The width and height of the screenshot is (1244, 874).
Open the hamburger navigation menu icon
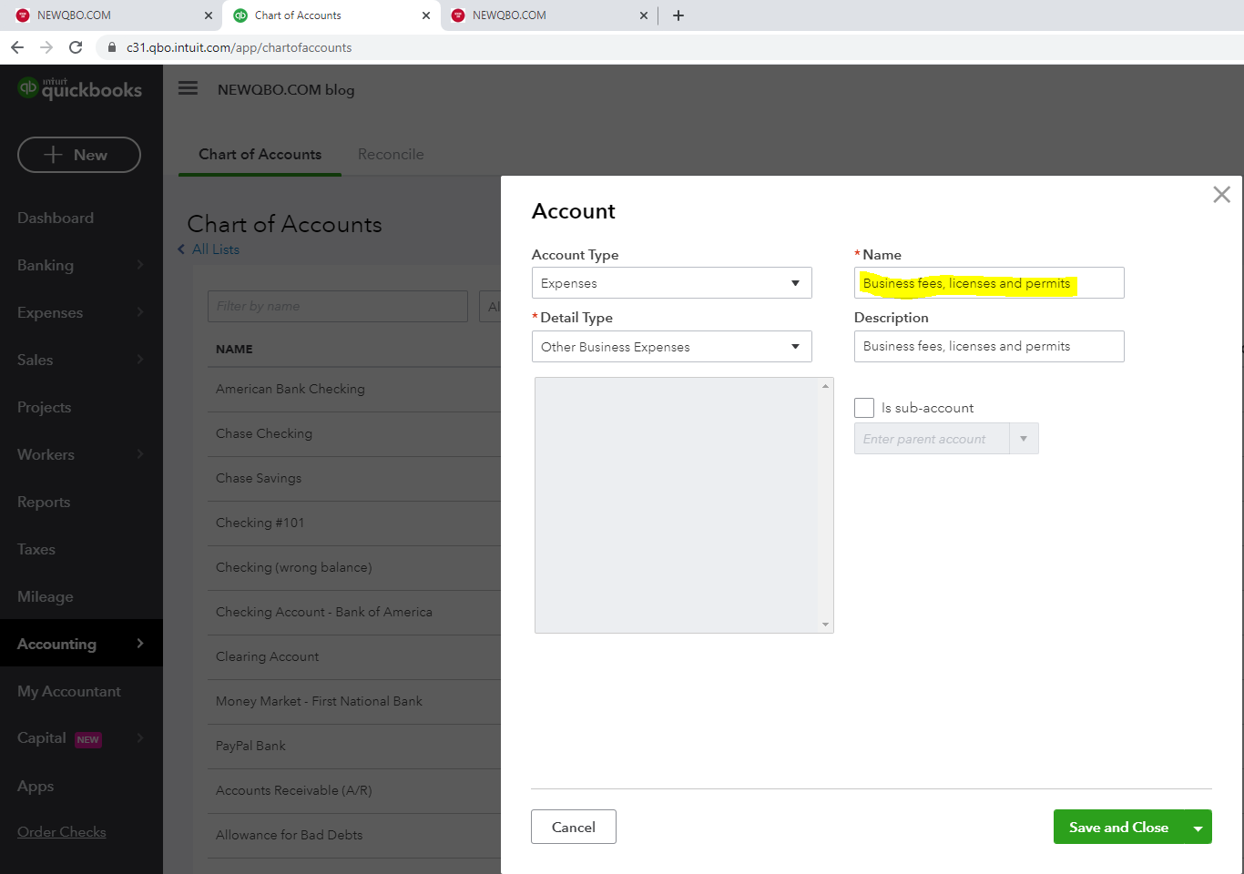188,88
